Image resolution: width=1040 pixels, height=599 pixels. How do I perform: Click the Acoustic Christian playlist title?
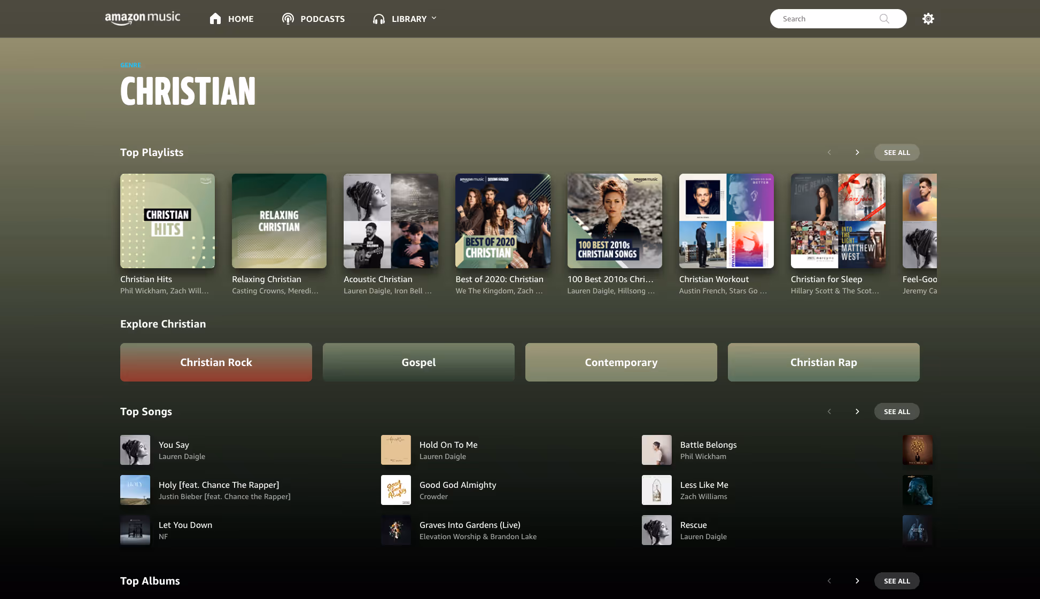378,279
